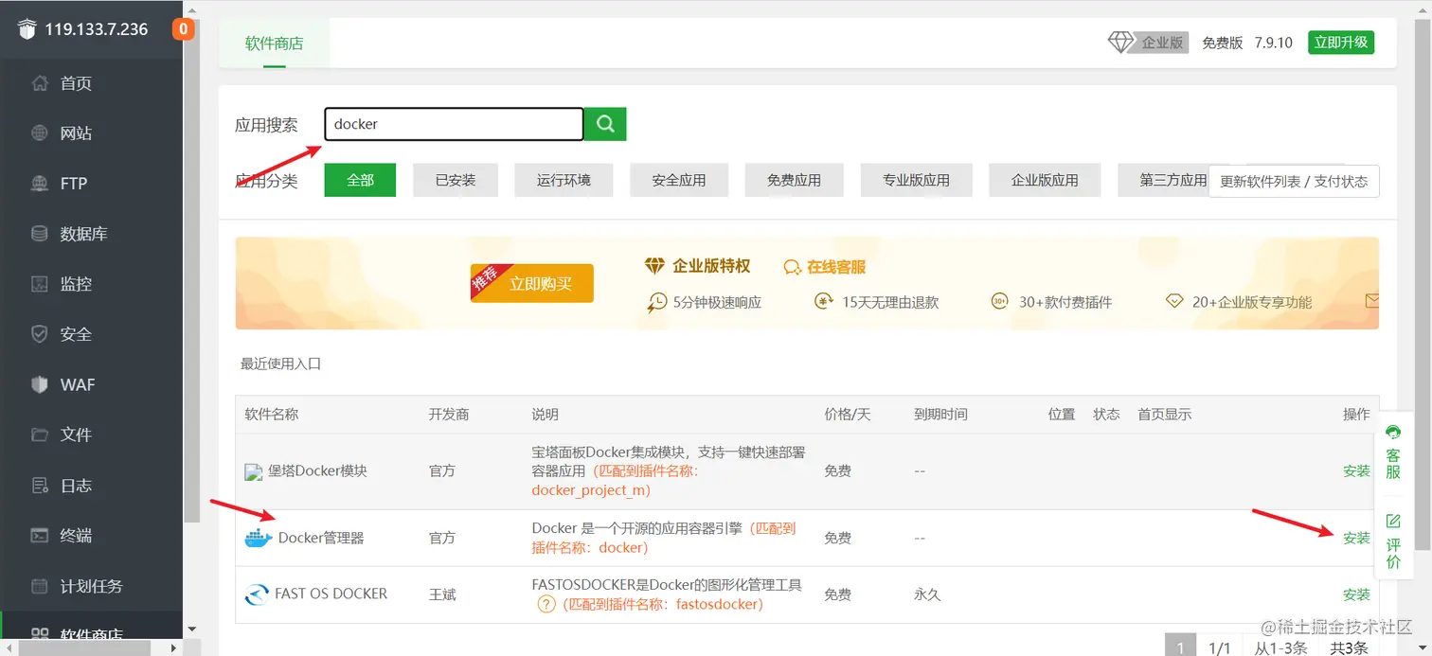Click the 软件商店 grid icon in sidebar

[40, 634]
